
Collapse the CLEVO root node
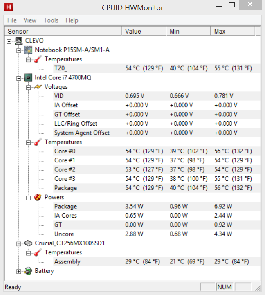coord(9,41)
